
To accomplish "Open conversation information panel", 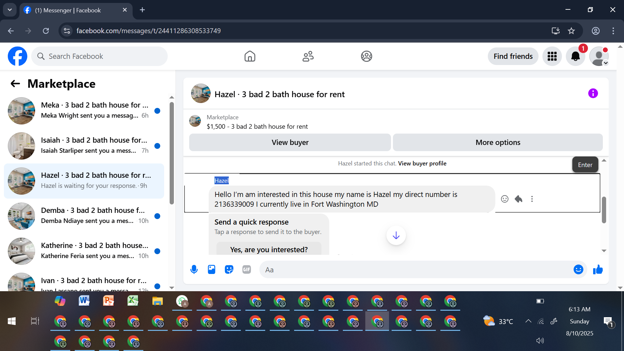I will click(x=593, y=94).
